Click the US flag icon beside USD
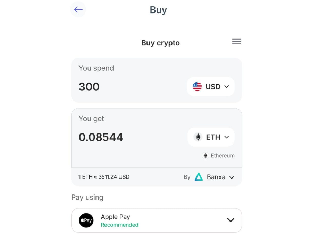This screenshot has width=310, height=234. click(197, 87)
